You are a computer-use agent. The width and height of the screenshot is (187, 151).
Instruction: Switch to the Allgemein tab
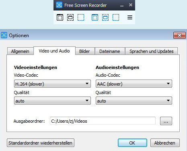click(20, 51)
